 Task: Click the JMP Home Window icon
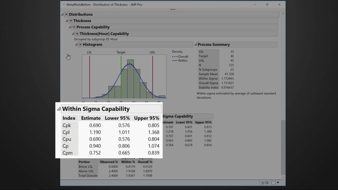pos(262,183)
